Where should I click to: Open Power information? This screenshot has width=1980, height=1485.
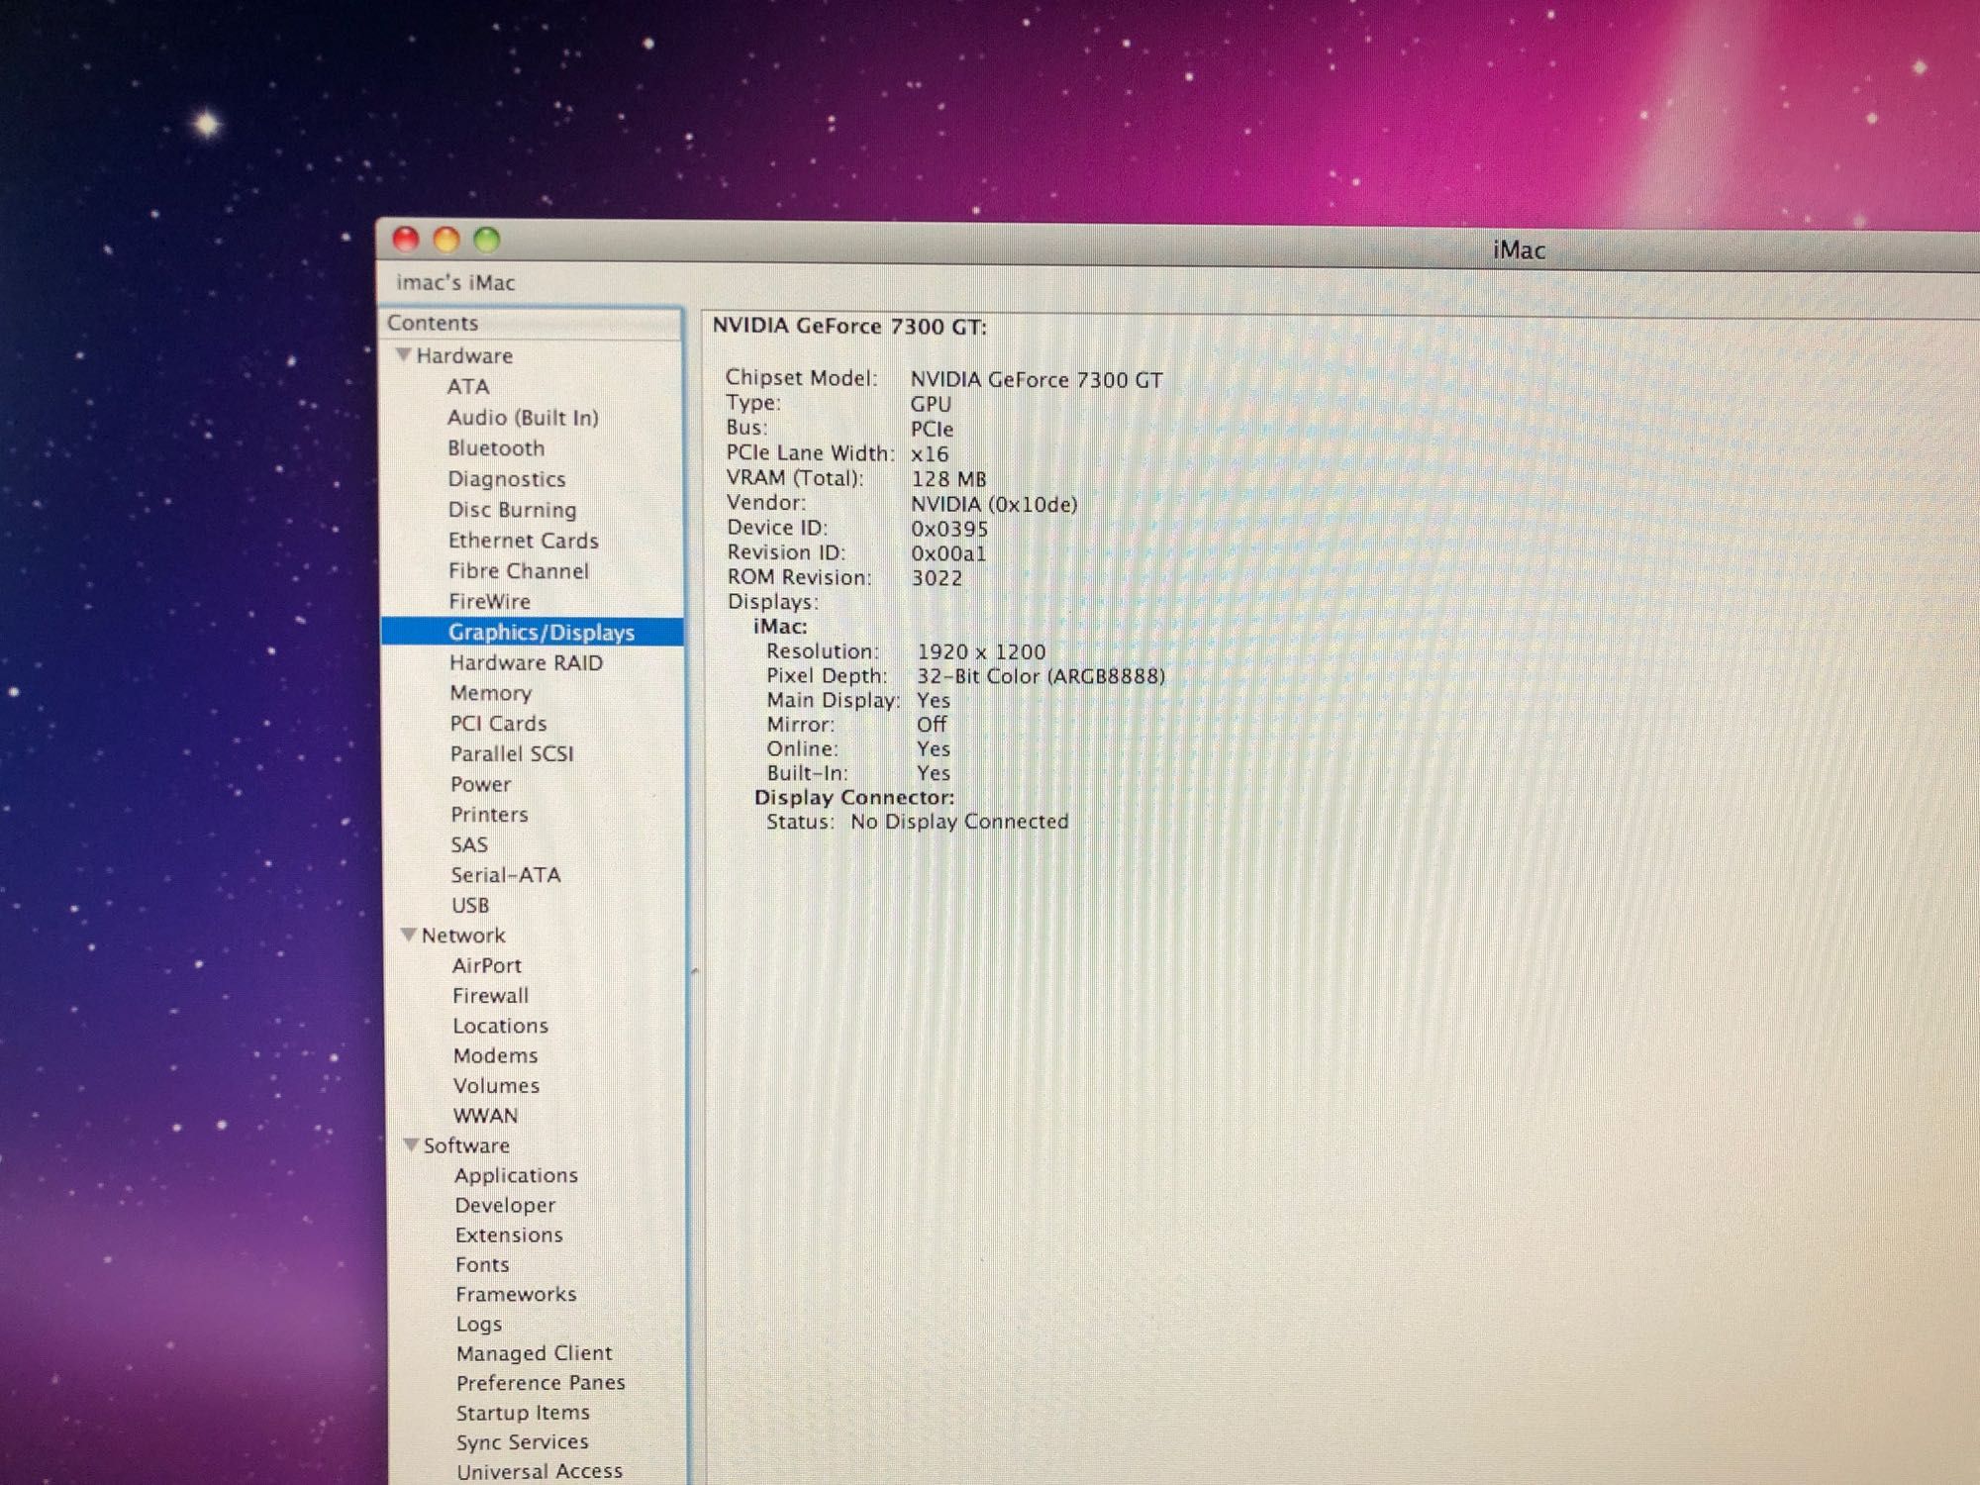[x=481, y=784]
